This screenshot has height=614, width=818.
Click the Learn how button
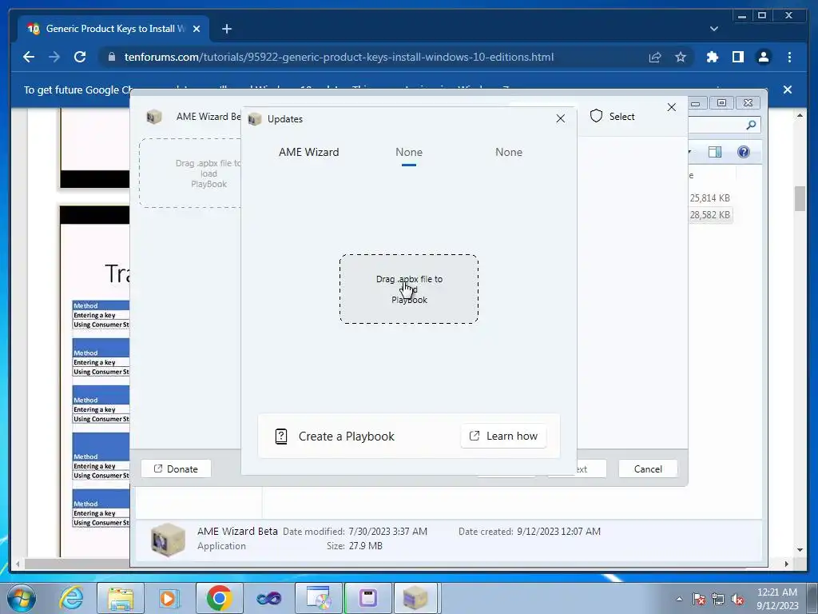pos(503,436)
